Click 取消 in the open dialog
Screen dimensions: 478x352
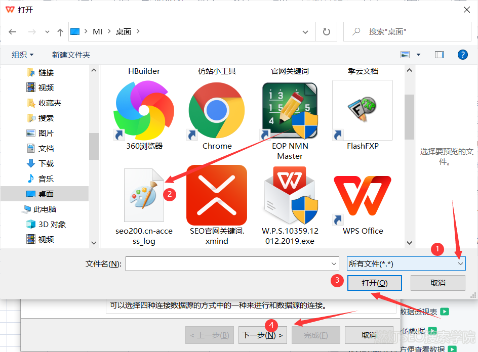click(x=438, y=283)
